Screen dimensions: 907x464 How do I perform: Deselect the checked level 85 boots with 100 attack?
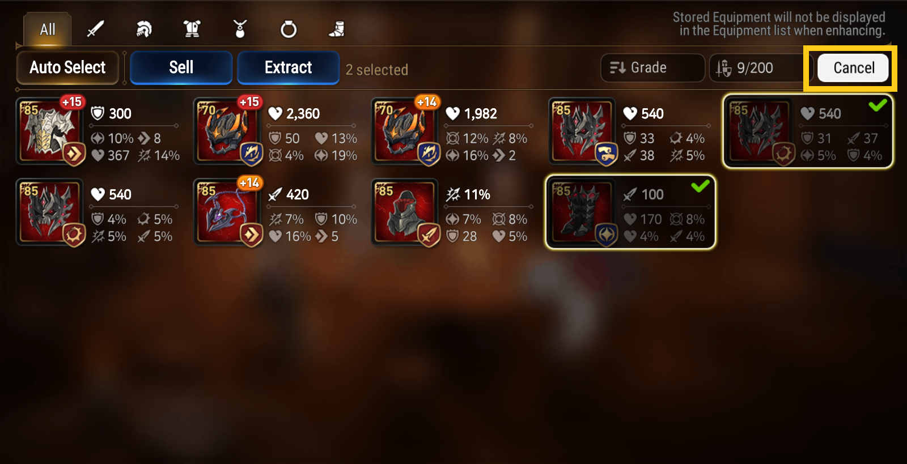pos(630,212)
